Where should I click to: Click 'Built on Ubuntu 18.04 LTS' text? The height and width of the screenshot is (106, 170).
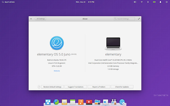57,60
